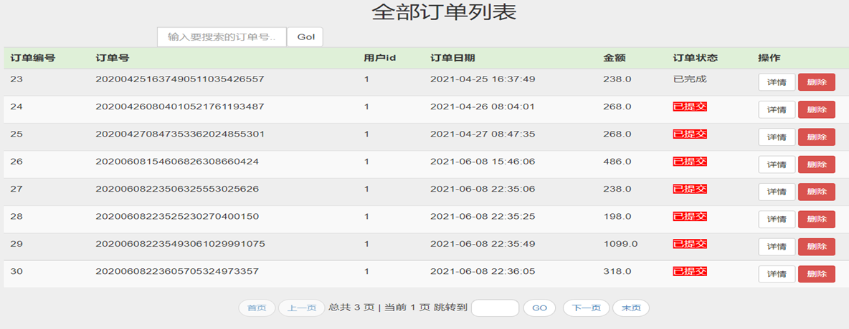The height and width of the screenshot is (329, 849).
Task: Open 详情 for order 26
Action: point(777,164)
